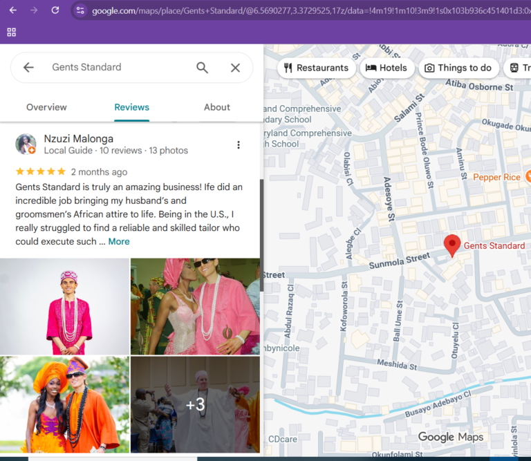The image size is (531, 461).
Task: Clear the search with the X icon
Action: 235,68
